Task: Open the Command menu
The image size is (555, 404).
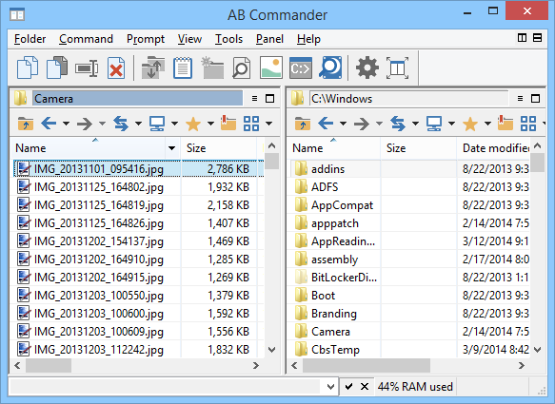Action: click(x=86, y=39)
